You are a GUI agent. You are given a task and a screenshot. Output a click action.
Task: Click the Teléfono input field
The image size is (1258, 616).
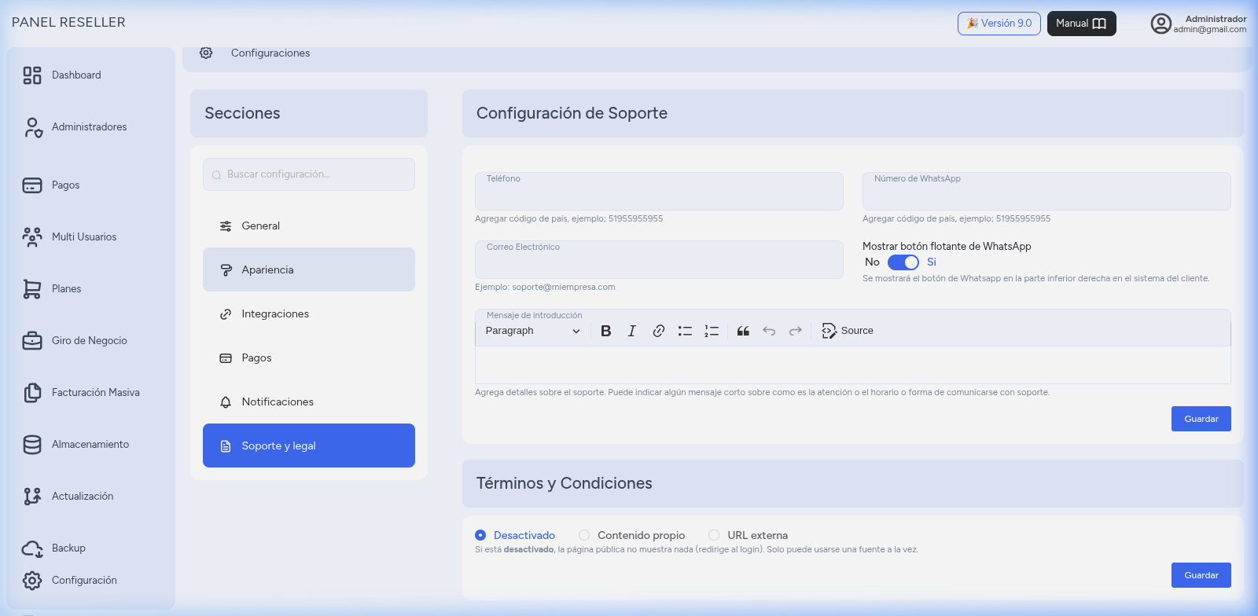[x=659, y=191]
